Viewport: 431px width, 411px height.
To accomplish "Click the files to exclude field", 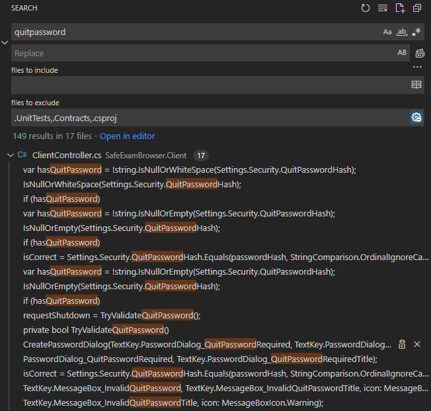I will coord(210,118).
